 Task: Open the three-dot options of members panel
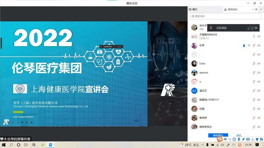pyautogui.click(x=253, y=9)
